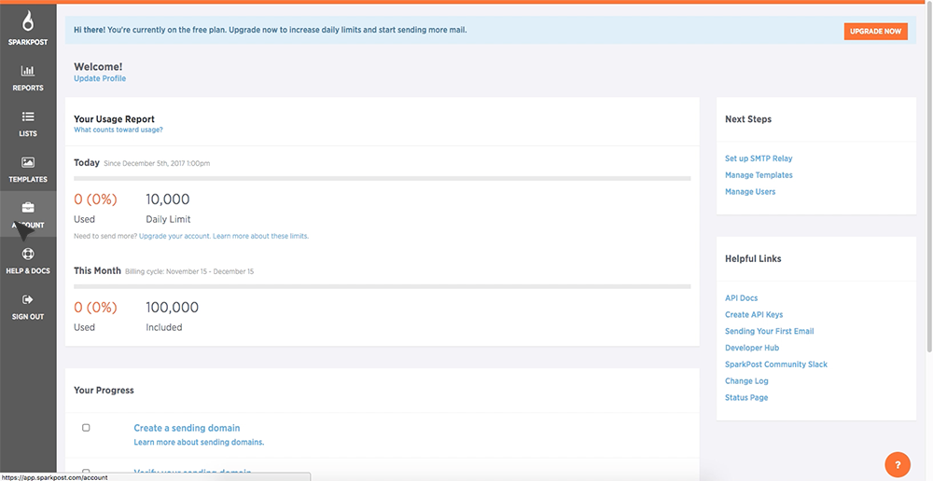This screenshot has width=933, height=481.
Task: Open Lists via the list icon
Action: coord(28,117)
